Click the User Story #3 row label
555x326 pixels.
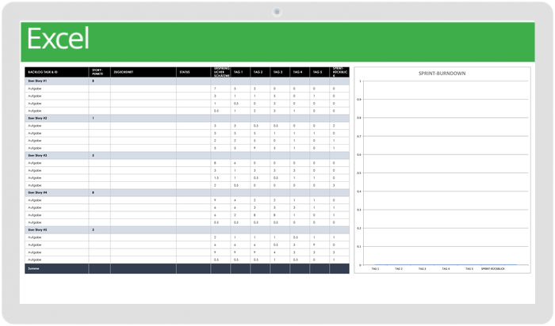tap(37, 155)
